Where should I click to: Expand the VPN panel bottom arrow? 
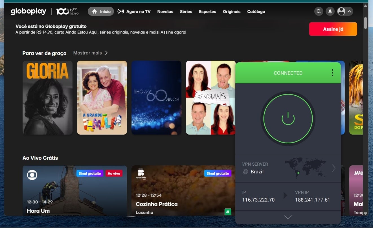click(x=288, y=217)
